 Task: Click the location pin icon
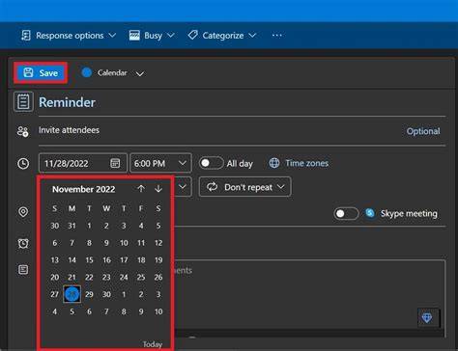(23, 212)
